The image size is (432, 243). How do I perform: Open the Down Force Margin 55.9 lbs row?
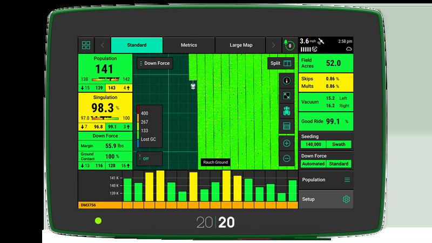click(x=105, y=146)
